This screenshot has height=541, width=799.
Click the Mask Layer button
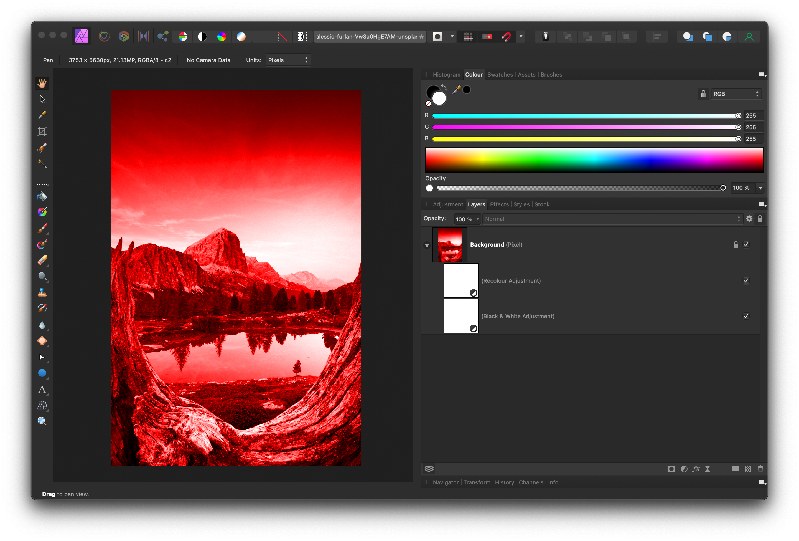[x=671, y=469]
